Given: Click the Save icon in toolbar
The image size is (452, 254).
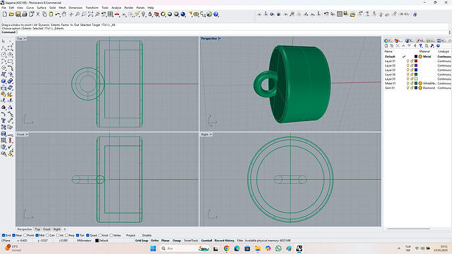Looking at the screenshot, I should (x=18, y=14).
